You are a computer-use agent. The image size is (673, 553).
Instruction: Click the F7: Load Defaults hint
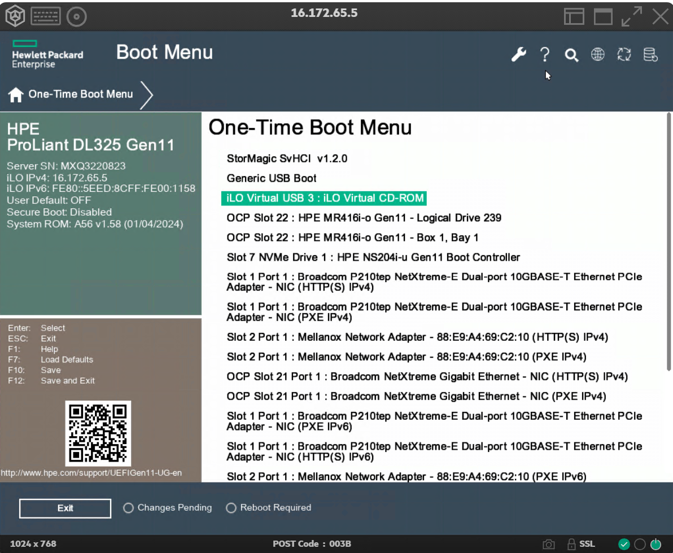click(51, 359)
